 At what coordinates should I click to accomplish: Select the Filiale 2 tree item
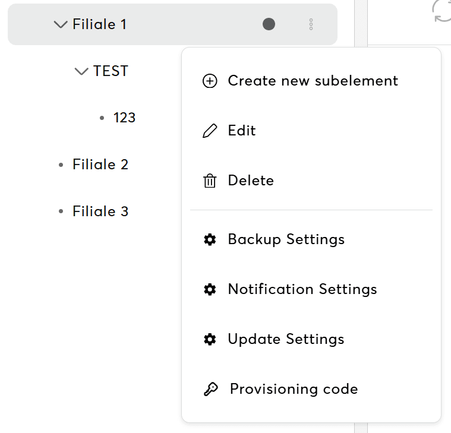coord(100,165)
